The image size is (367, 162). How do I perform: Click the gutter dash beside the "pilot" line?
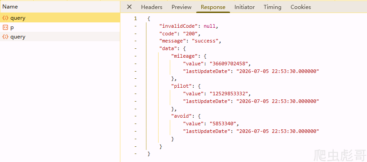135,86
